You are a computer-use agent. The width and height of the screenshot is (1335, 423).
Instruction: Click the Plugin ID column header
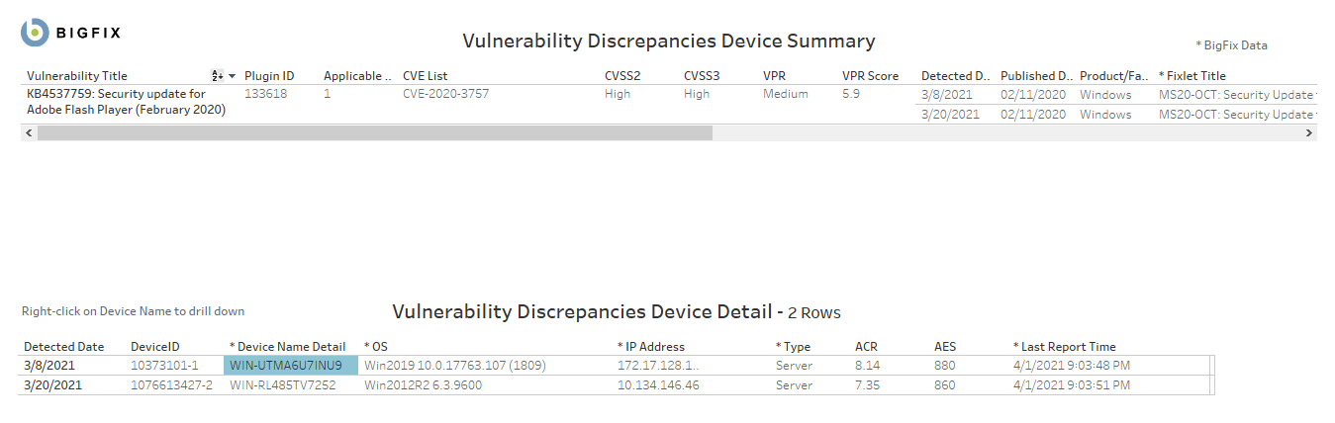coord(269,76)
